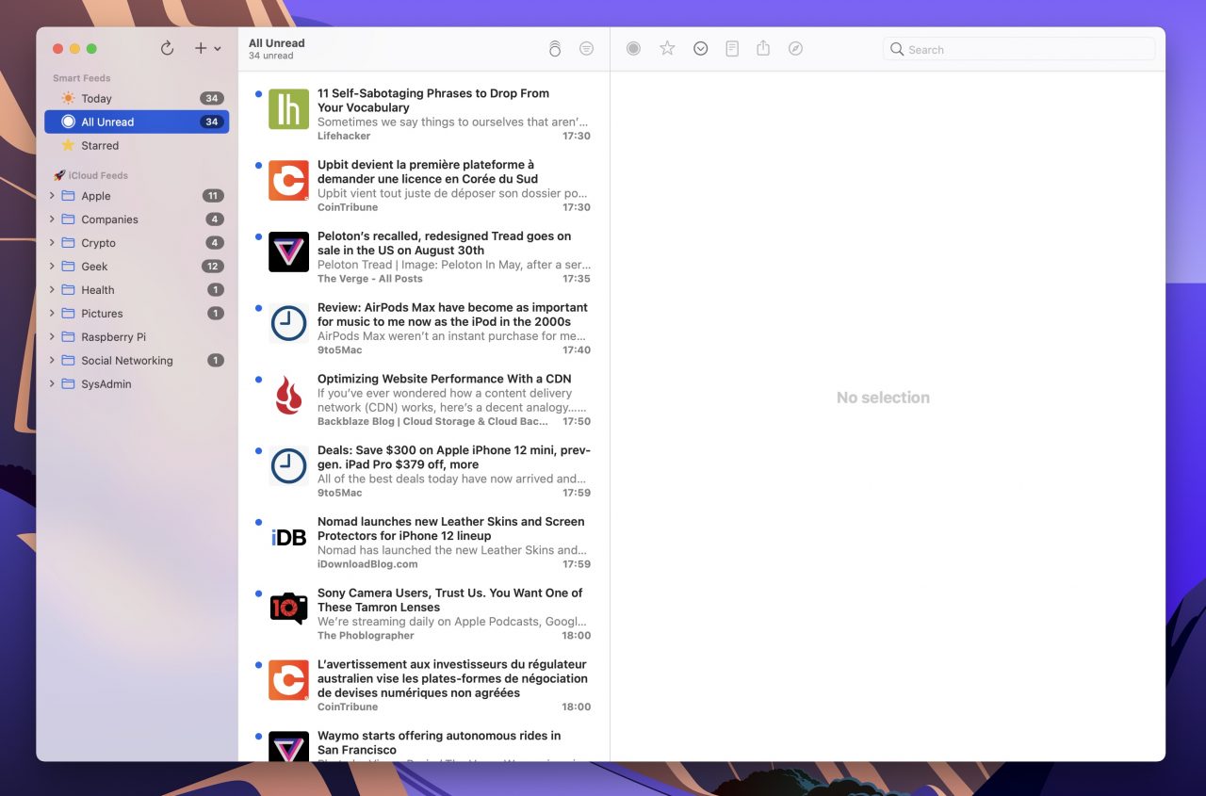
Task: Expand the Pictures folder chevron
Action: point(52,314)
